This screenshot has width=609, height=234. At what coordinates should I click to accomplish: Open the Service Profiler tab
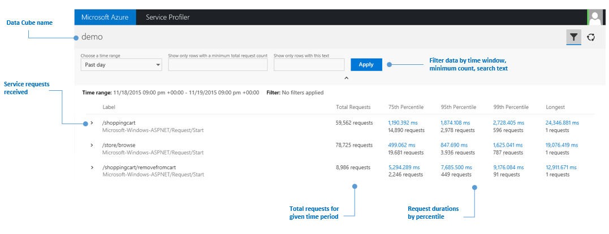(x=168, y=17)
